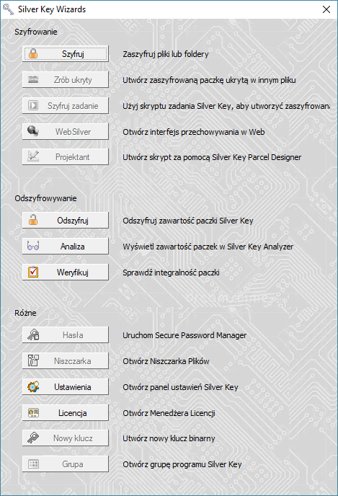The width and height of the screenshot is (338, 496).
Task: Click the gear icon on Ustawienia
Action: pos(33,386)
